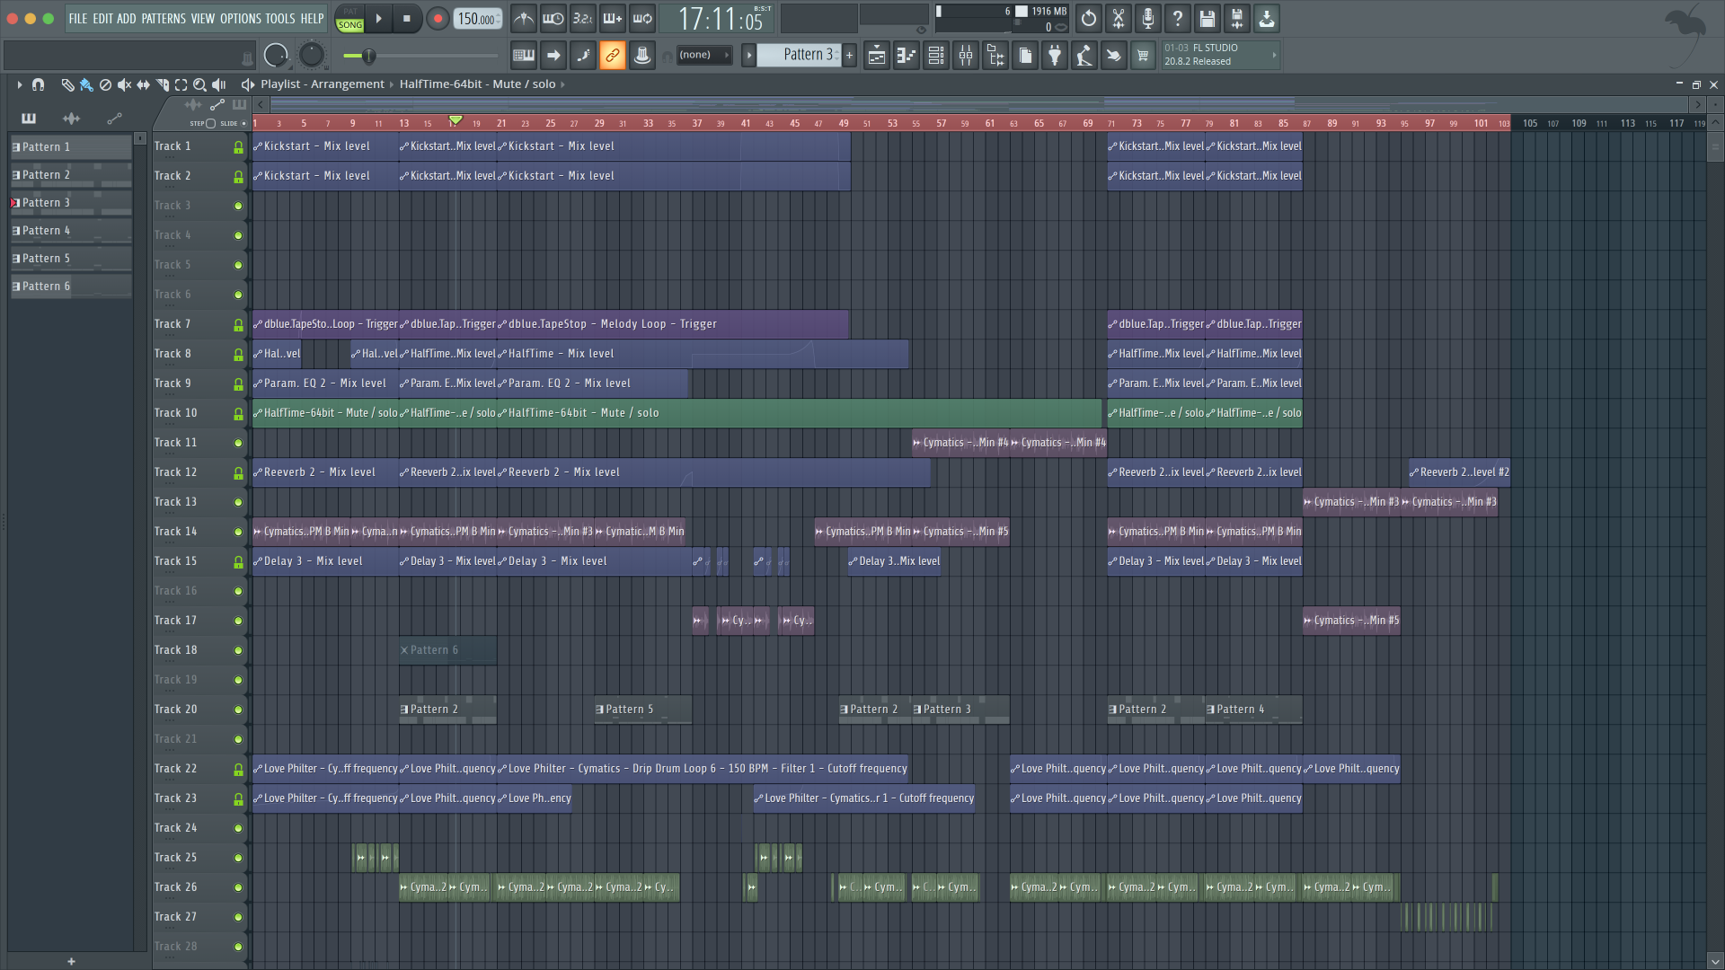The width and height of the screenshot is (1725, 970).
Task: Click the save project floppy disk icon
Action: (x=1207, y=19)
